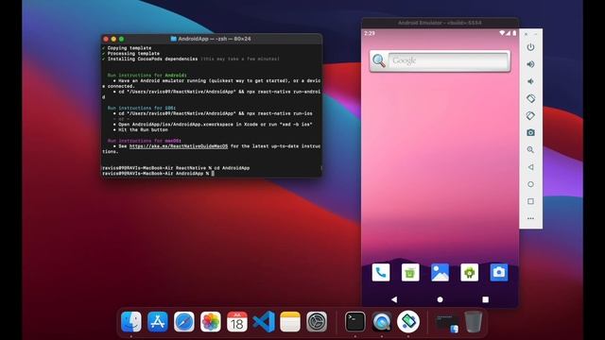
Task: Open Notes from the Dock
Action: click(290, 321)
